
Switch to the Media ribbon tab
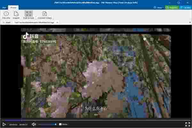tap(13, 8)
